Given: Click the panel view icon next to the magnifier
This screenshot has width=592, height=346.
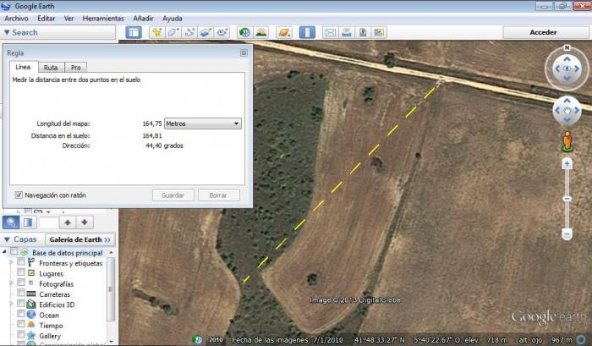Looking at the screenshot, I should coord(28,222).
